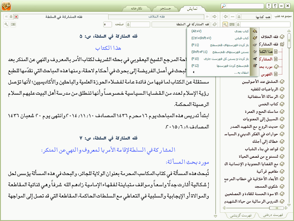Select کتاب بعدی menu item

[220, 31]
